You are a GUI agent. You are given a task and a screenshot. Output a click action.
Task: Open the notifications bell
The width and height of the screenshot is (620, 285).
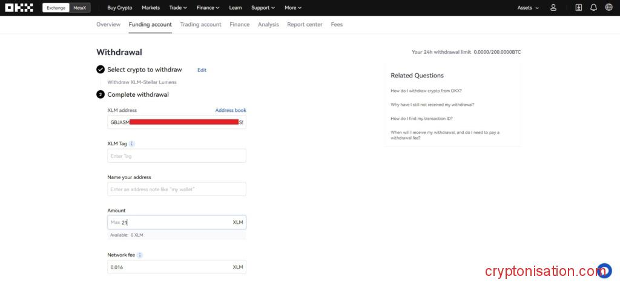(593, 8)
